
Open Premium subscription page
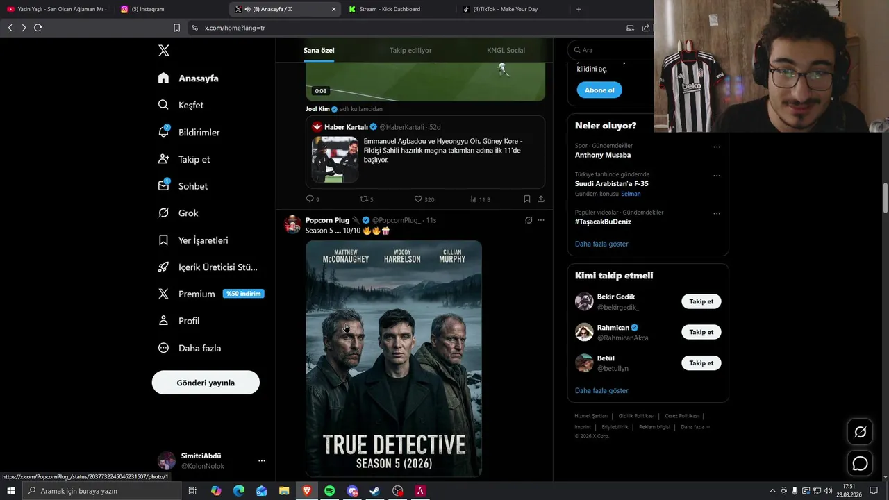point(210,294)
